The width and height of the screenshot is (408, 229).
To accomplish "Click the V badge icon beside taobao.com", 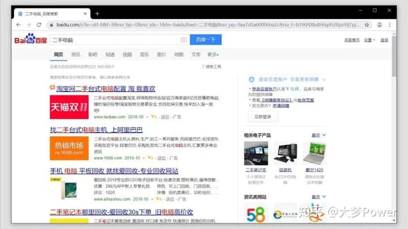I will [154, 117].
